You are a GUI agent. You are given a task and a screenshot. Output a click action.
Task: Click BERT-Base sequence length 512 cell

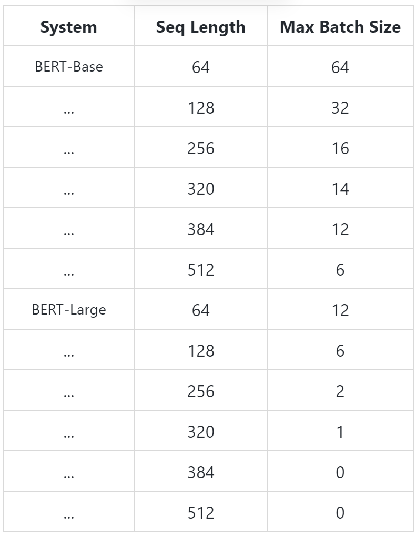pyautogui.click(x=201, y=270)
